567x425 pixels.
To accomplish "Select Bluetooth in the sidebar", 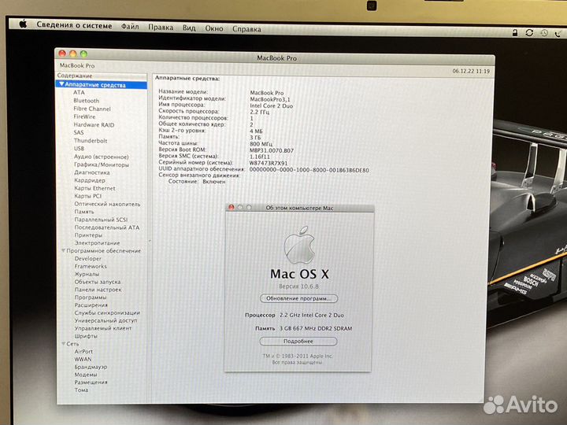I will 86,101.
